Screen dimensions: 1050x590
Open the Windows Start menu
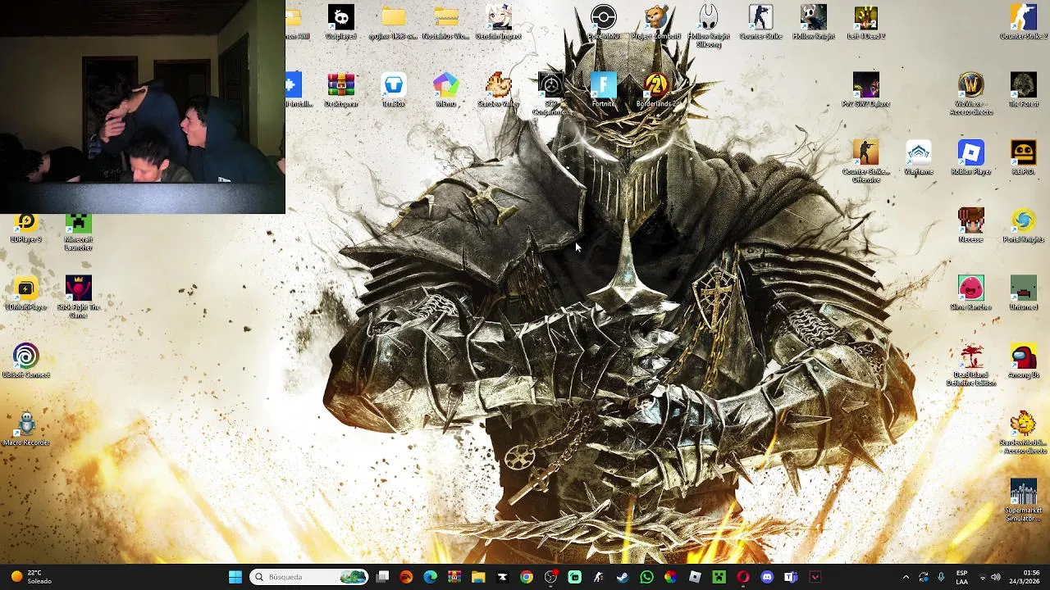235,577
